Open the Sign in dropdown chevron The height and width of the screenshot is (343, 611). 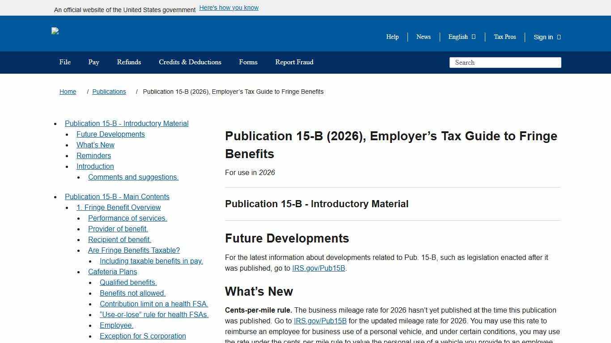click(x=559, y=37)
